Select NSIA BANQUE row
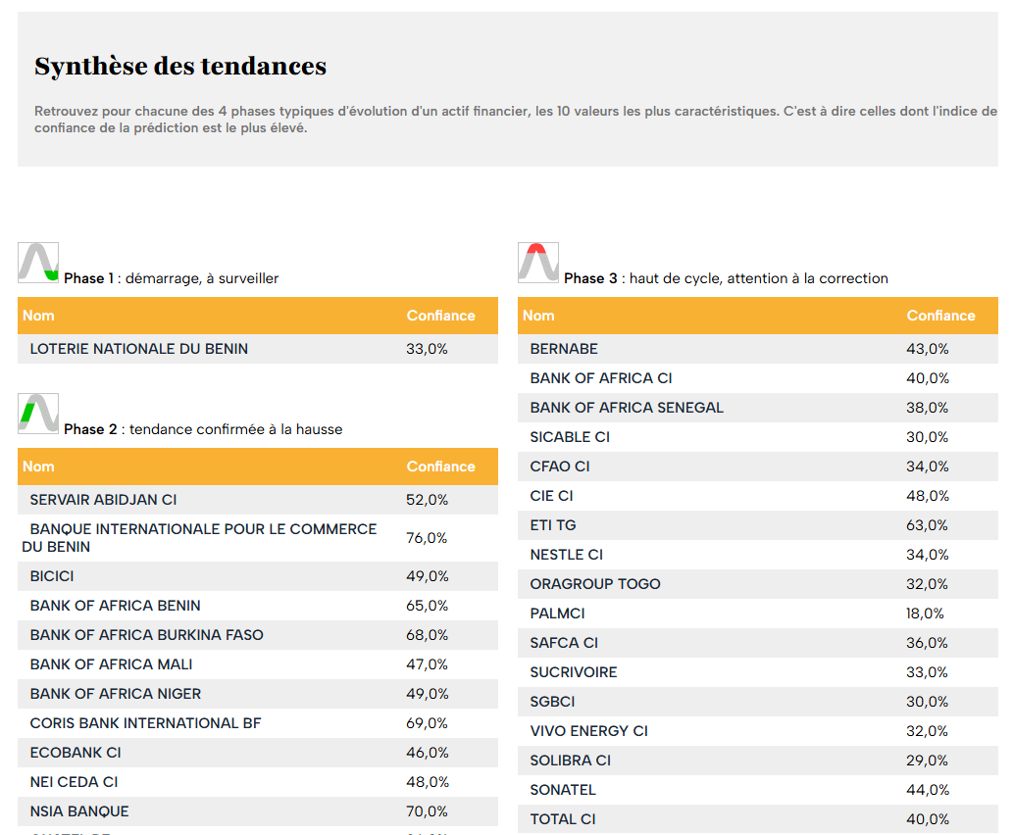 pos(258,811)
